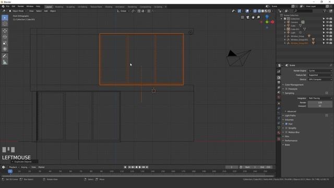This screenshot has height=188, width=334.
Task: Switch to the Modeling workspace tab
Action: coord(59,7)
